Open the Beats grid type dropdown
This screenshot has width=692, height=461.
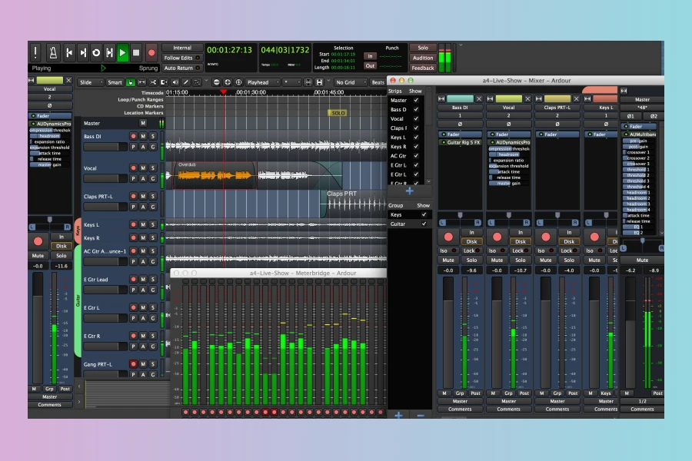pos(378,82)
